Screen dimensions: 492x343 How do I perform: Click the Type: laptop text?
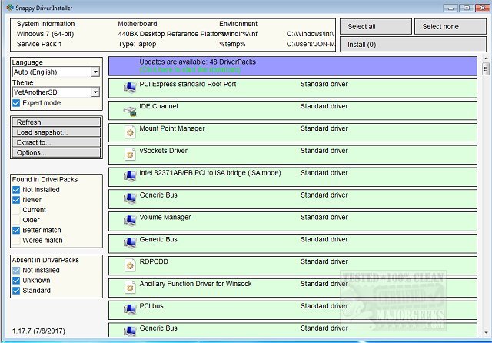click(137, 44)
